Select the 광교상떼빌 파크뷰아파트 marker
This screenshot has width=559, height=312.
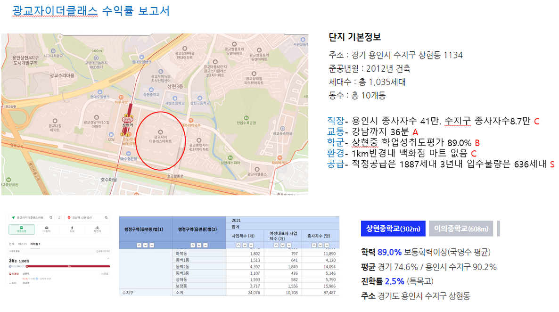click(x=254, y=74)
